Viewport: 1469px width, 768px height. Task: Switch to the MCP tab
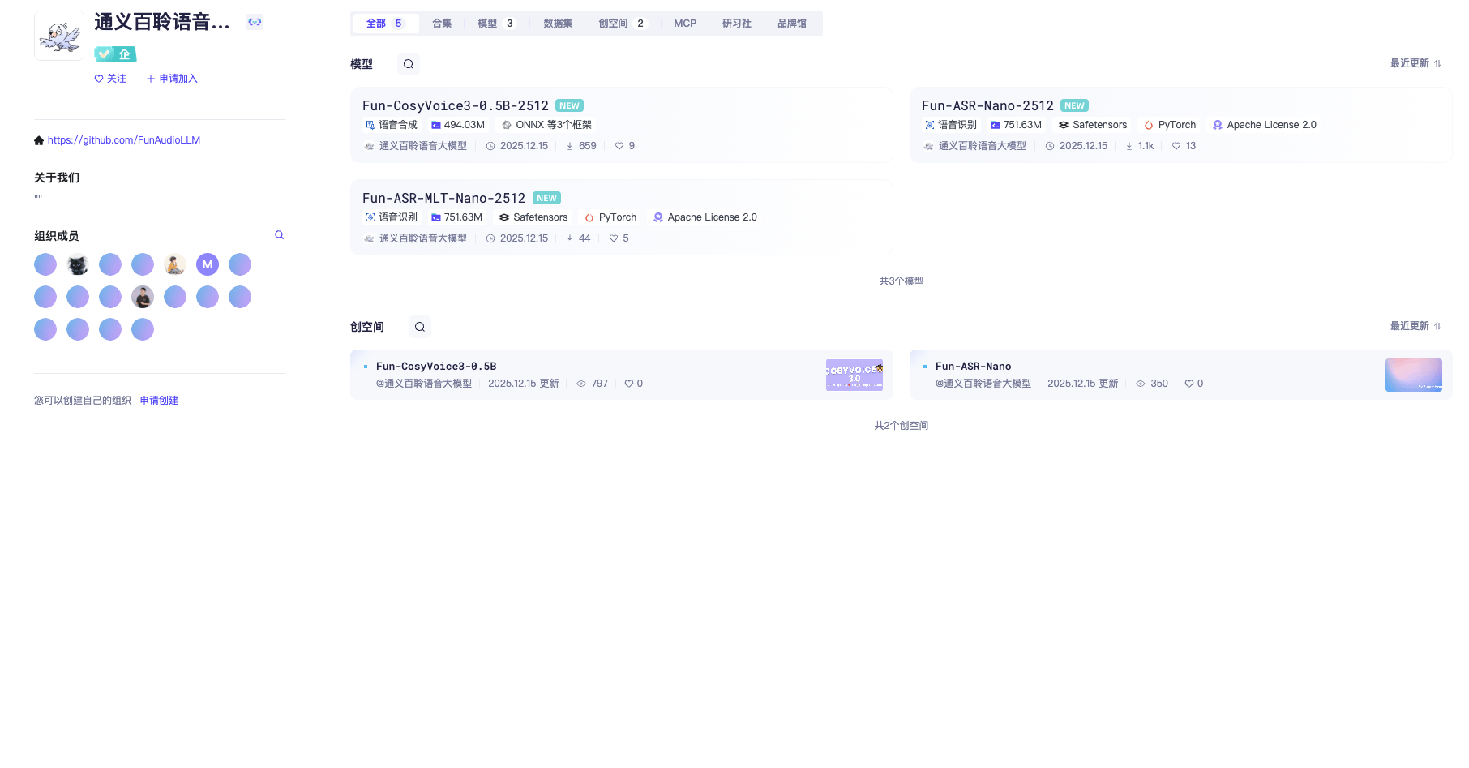[x=685, y=24]
